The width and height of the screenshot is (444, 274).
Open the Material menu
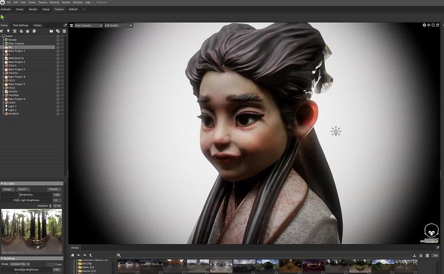click(x=54, y=2)
